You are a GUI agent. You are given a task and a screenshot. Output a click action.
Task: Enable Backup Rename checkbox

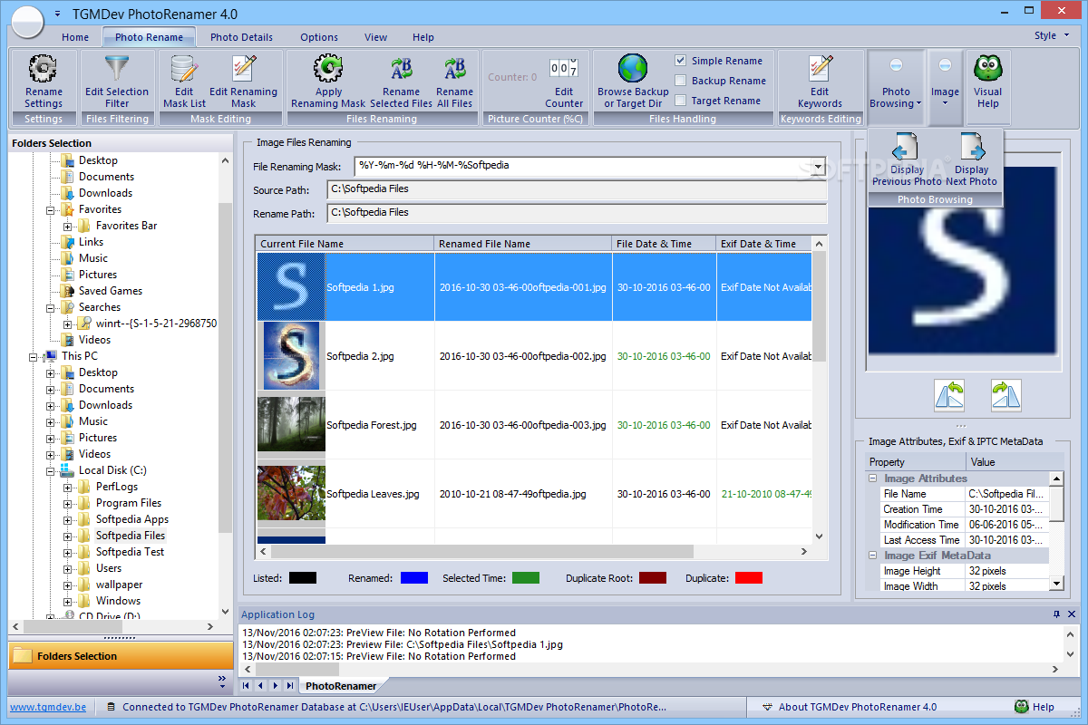(681, 81)
